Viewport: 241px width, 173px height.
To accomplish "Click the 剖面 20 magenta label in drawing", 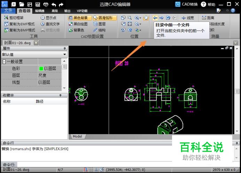I will (x=122, y=63).
